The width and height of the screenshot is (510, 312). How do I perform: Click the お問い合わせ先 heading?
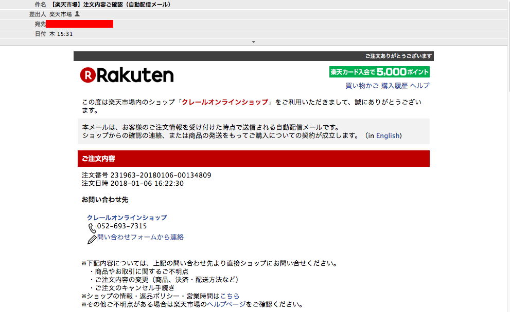[x=105, y=200]
